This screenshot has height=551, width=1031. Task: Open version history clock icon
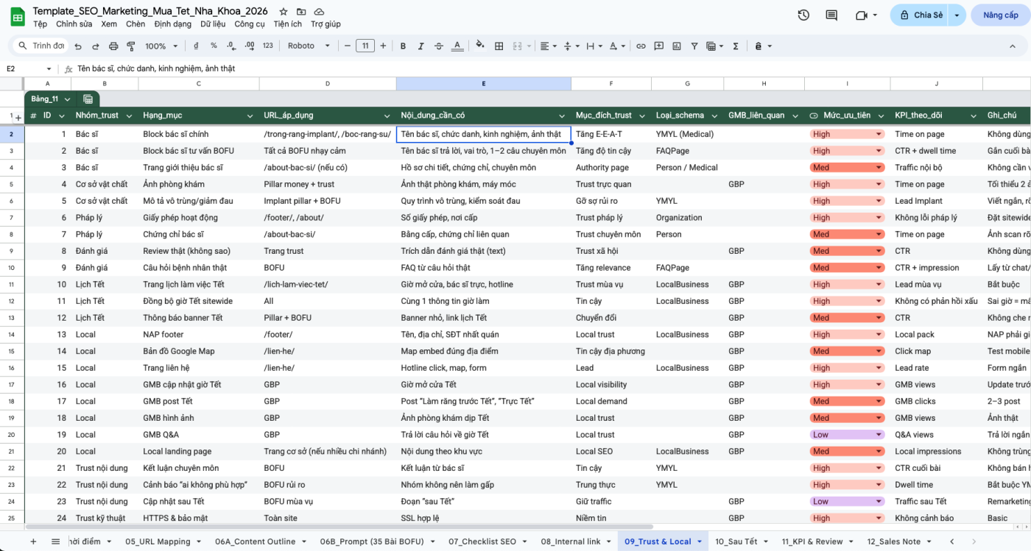[x=803, y=15]
